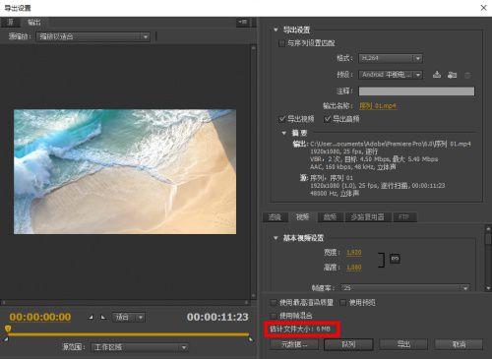Click the delete preset trash icon
The width and height of the screenshot is (492, 359).
pos(467,76)
